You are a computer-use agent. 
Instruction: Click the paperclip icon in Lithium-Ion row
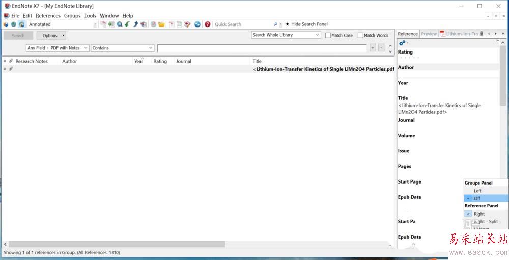click(x=11, y=69)
